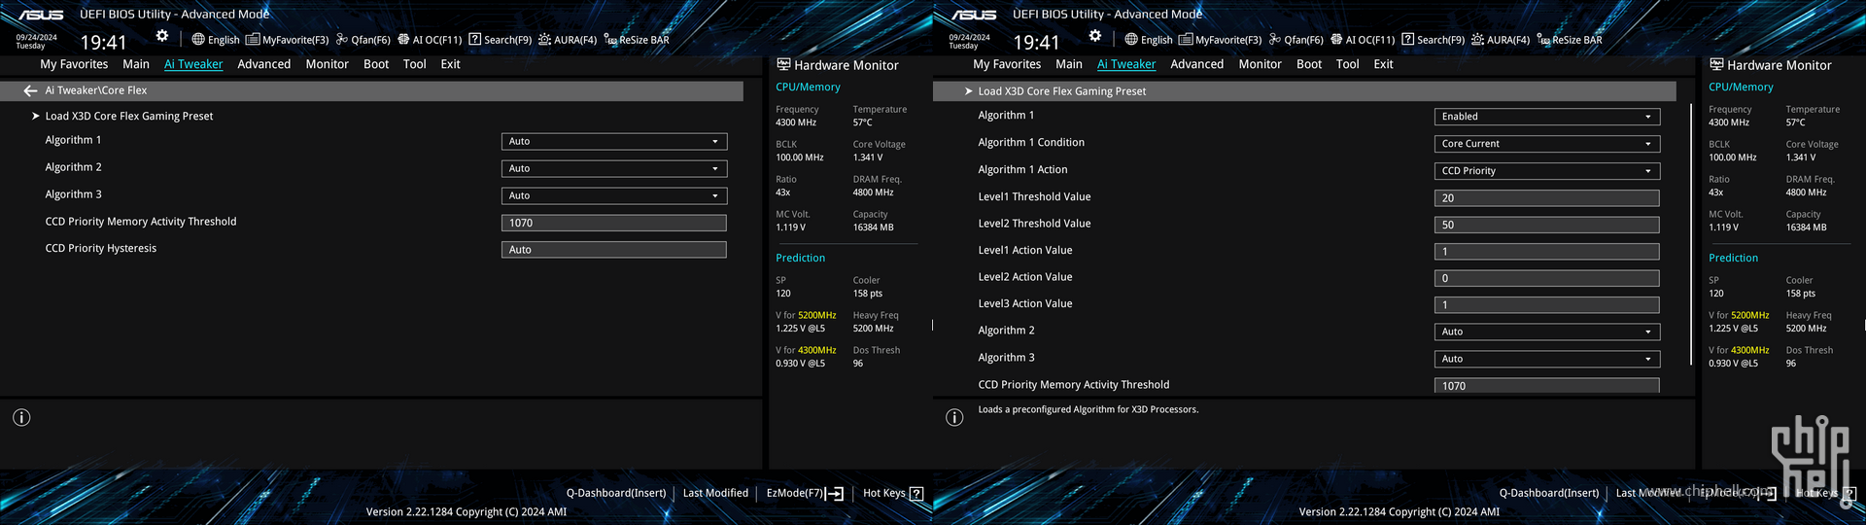Click the ASUS logo in the right screen
The height and width of the screenshot is (525, 1866).
click(x=974, y=15)
